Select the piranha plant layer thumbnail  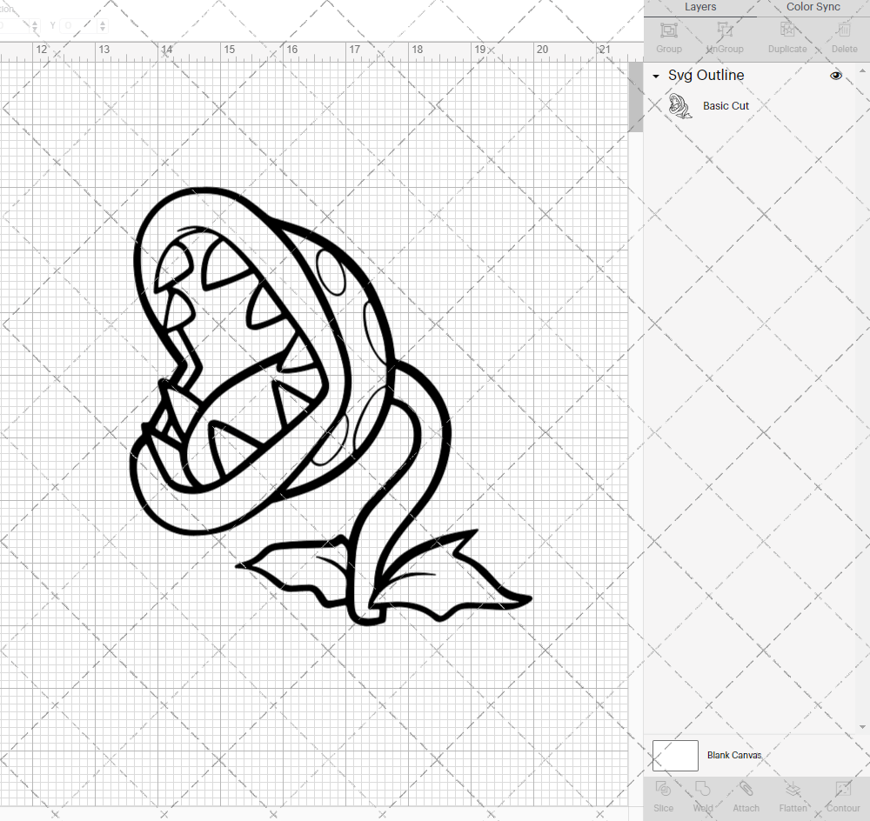(x=679, y=105)
